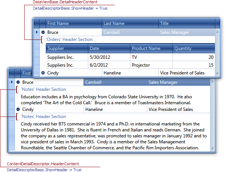Select Cambell cell in Notes grid

(x=115, y=82)
